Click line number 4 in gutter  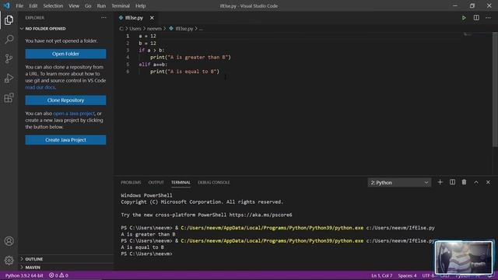click(128, 57)
